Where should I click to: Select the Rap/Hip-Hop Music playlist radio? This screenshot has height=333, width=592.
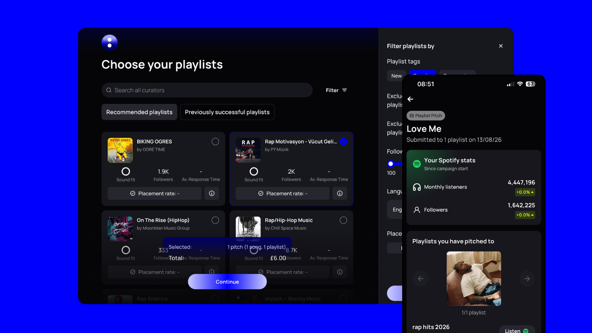click(x=343, y=220)
